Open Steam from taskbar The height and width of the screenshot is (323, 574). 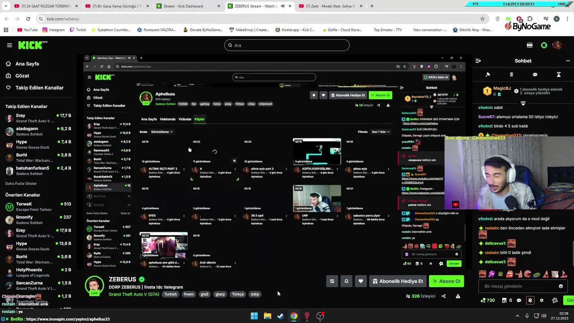[x=280, y=316]
